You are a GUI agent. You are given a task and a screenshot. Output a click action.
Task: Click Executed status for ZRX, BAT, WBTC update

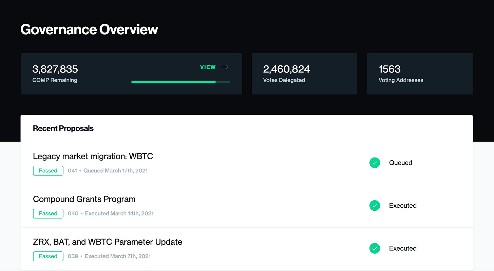[x=403, y=248]
